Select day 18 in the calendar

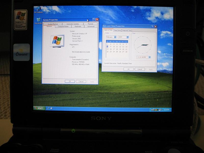[x=117, y=49]
